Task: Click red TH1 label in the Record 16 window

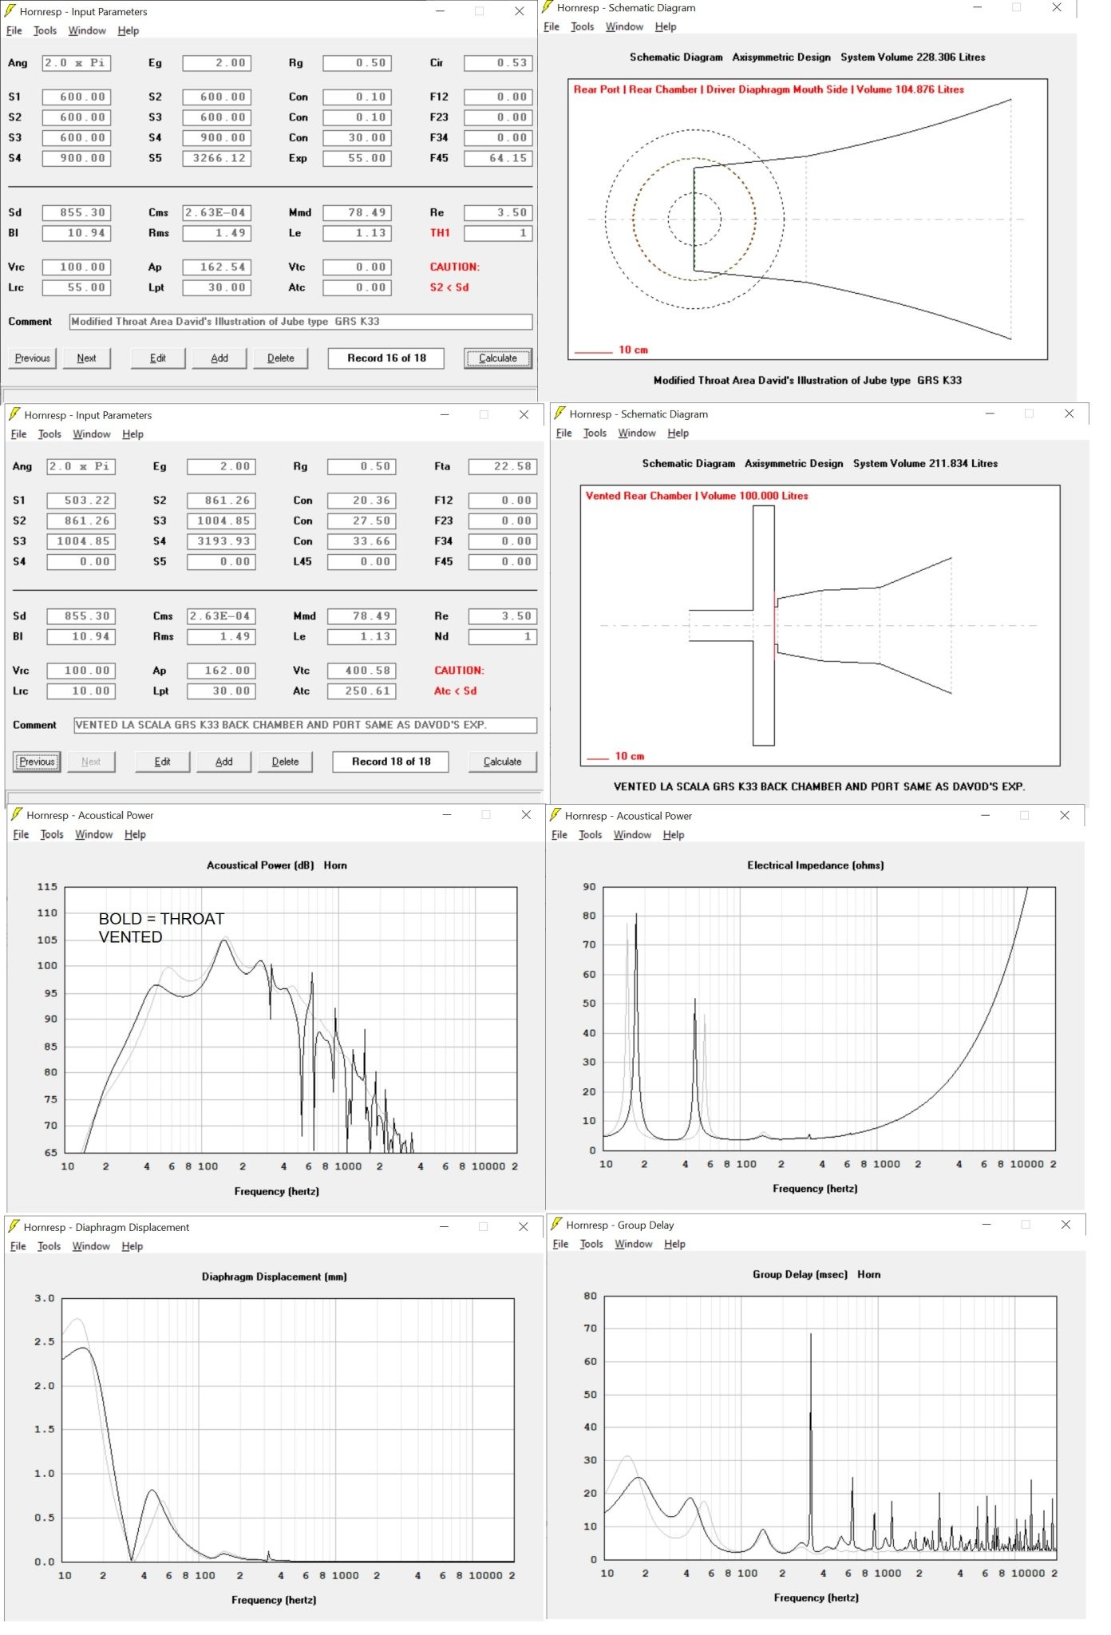Action: coord(440,233)
